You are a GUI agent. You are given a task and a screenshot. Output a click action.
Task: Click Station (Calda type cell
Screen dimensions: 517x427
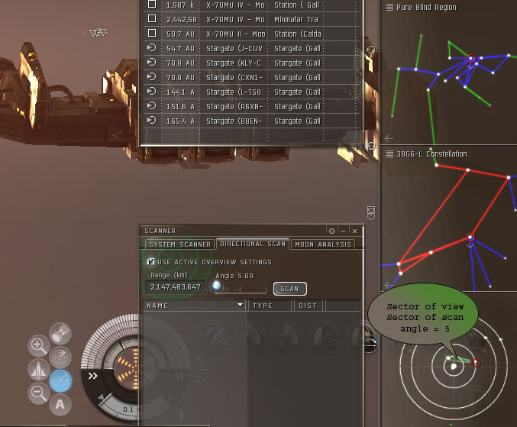[298, 34]
